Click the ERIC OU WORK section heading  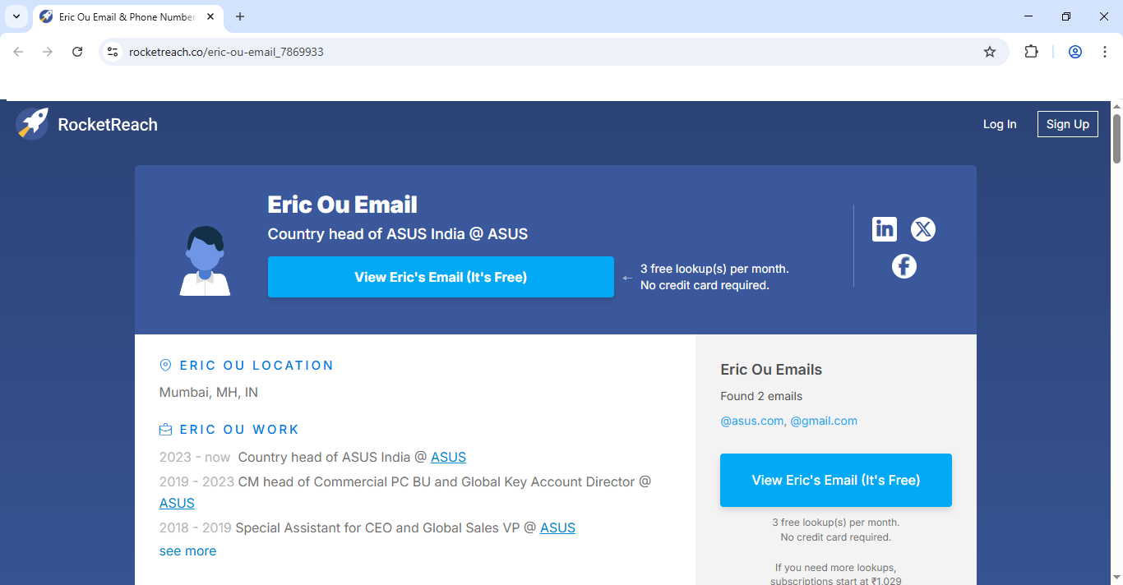239,430
